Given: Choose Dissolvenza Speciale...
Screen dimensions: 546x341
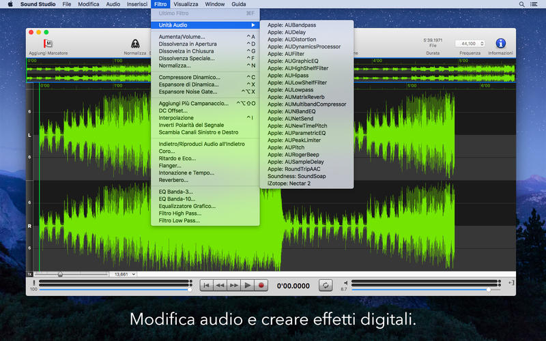Looking at the screenshot, I should pyautogui.click(x=205, y=58).
